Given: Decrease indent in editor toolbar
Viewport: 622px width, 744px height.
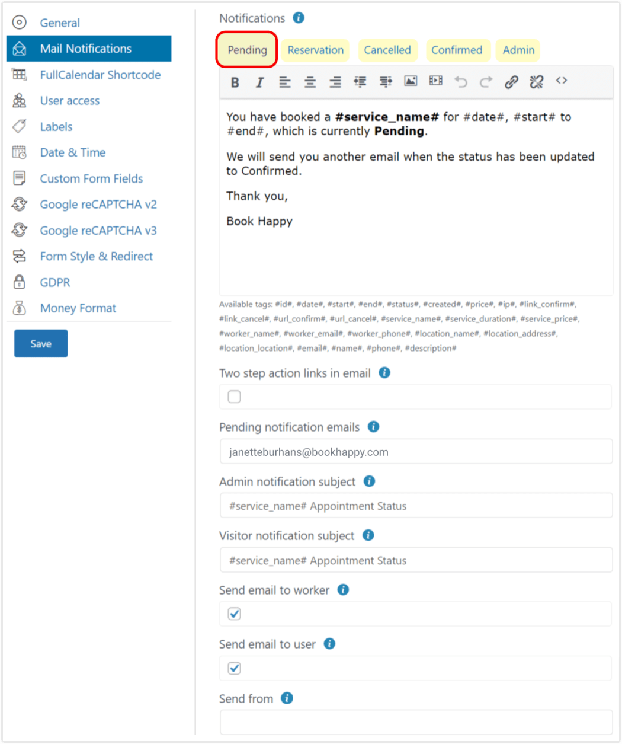Looking at the screenshot, I should click(360, 82).
